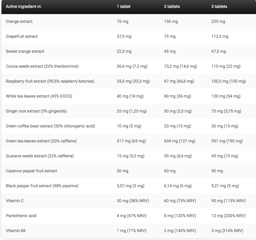The image size is (256, 240).
Task: Click the Guarana seeds extract label
Action: (40, 156)
